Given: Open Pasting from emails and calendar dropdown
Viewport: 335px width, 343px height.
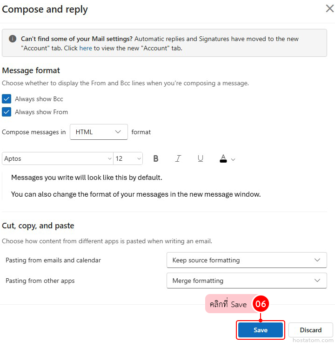Looking at the screenshot, I should 247,260.
